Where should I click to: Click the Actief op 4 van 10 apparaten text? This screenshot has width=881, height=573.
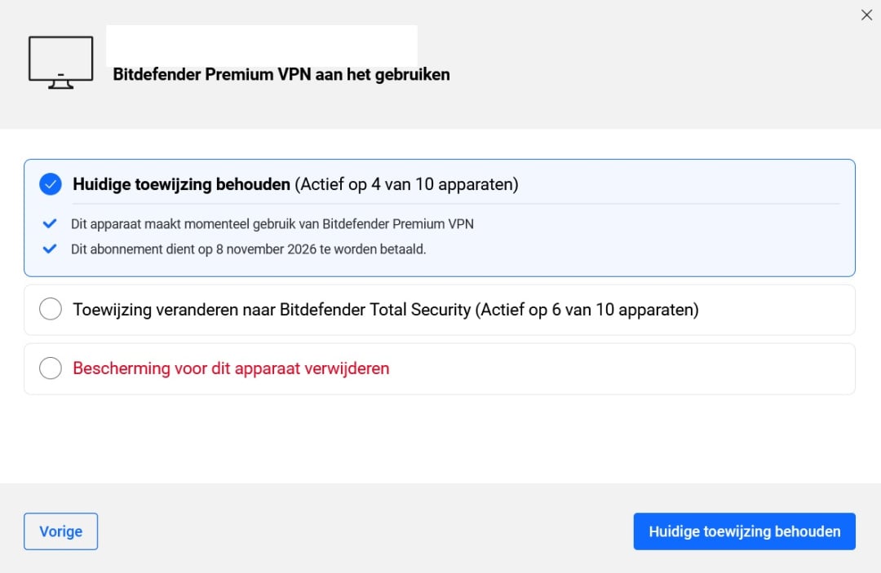(x=406, y=184)
